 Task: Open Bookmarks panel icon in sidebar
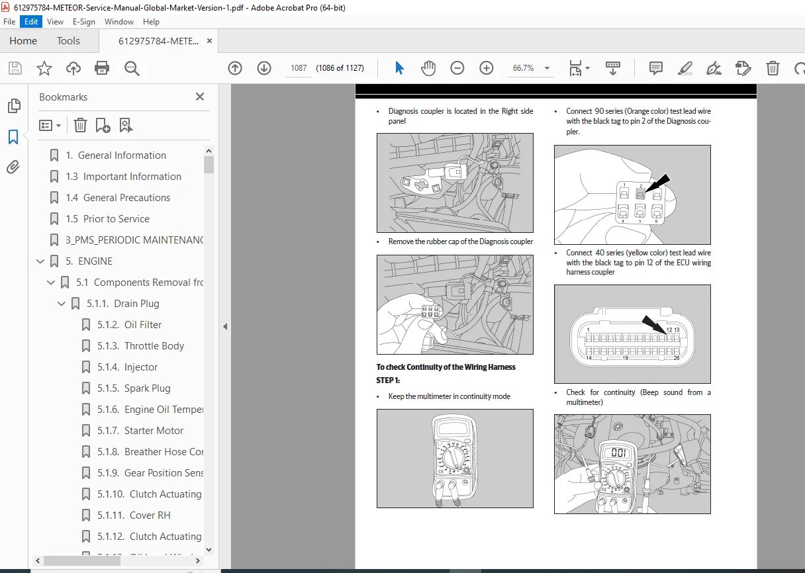(13, 137)
